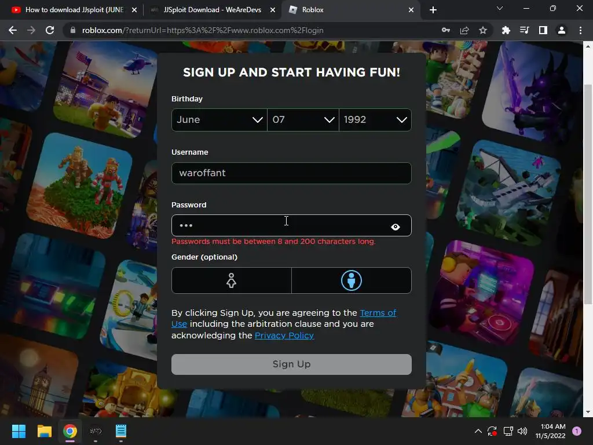Screen dimensions: 593x445
Task: Select the male gender option
Action: (352, 280)
